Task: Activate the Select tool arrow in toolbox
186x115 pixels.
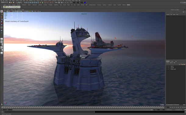Action: click(2, 11)
